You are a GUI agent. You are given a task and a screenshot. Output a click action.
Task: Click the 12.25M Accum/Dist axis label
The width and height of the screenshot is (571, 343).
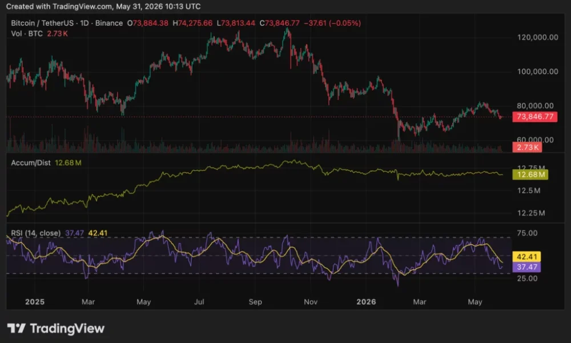tap(531, 213)
